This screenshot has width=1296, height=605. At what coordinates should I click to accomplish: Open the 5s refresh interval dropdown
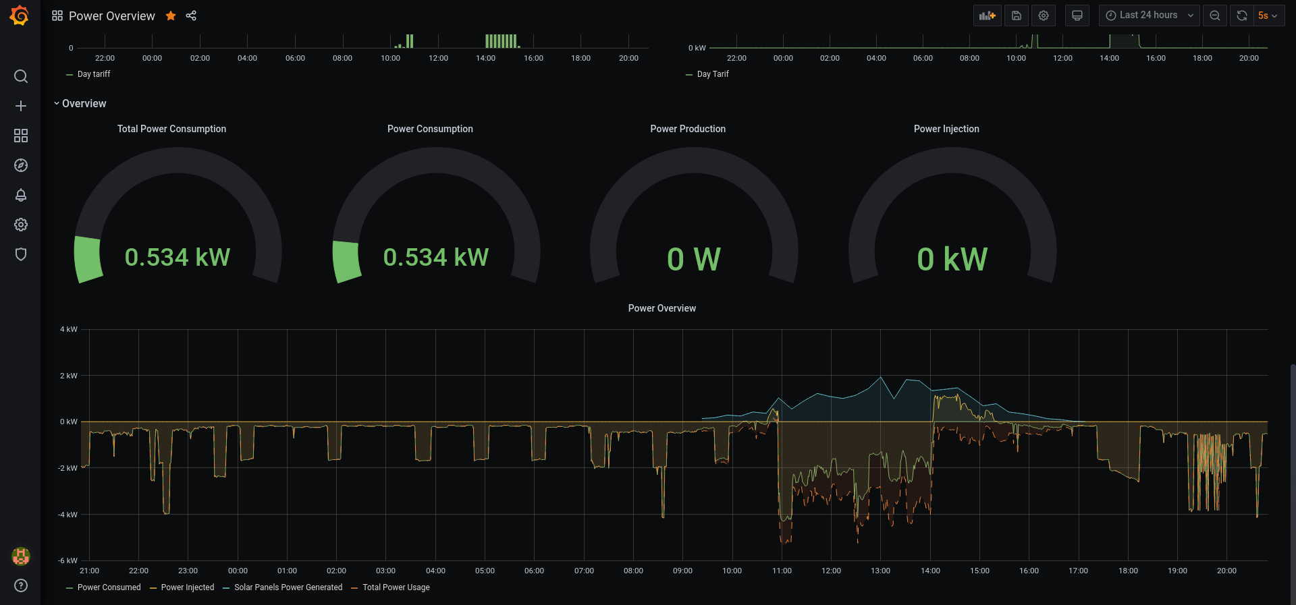point(1268,16)
